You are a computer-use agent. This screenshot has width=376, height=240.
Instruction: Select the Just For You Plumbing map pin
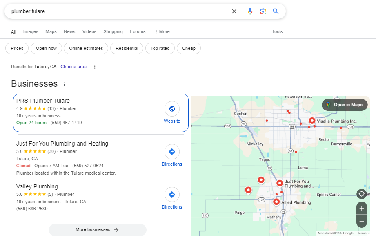(x=280, y=183)
